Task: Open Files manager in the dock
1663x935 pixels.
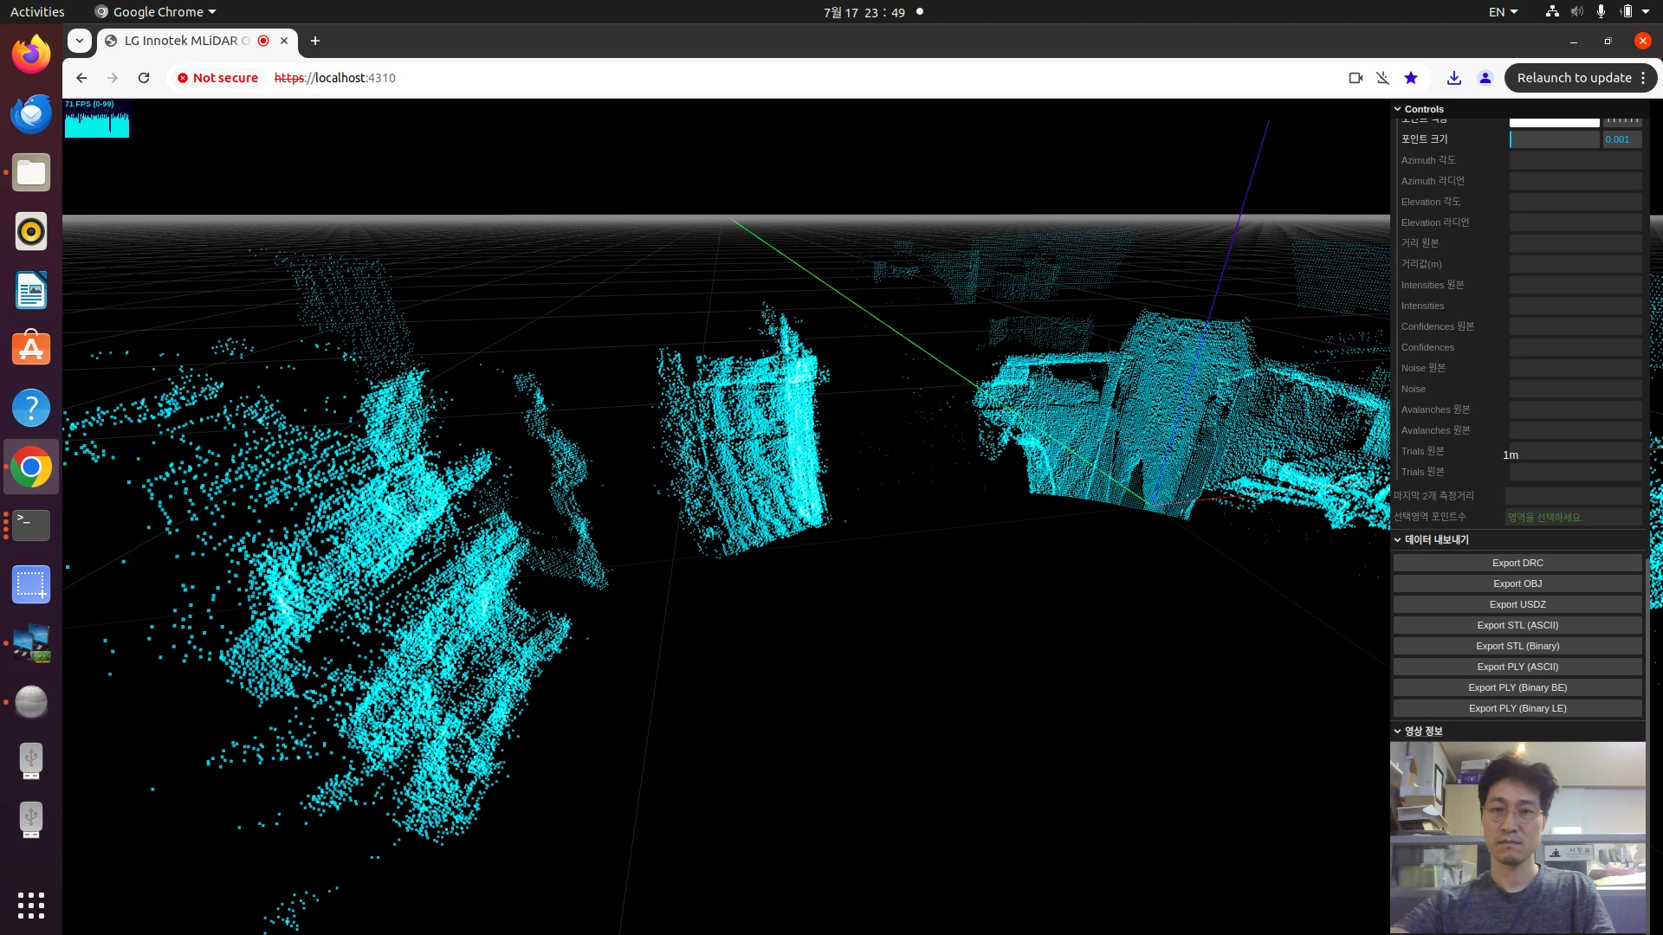Action: click(31, 172)
